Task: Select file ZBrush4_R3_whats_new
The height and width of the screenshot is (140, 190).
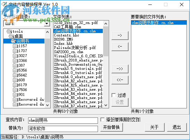Action: (78, 90)
